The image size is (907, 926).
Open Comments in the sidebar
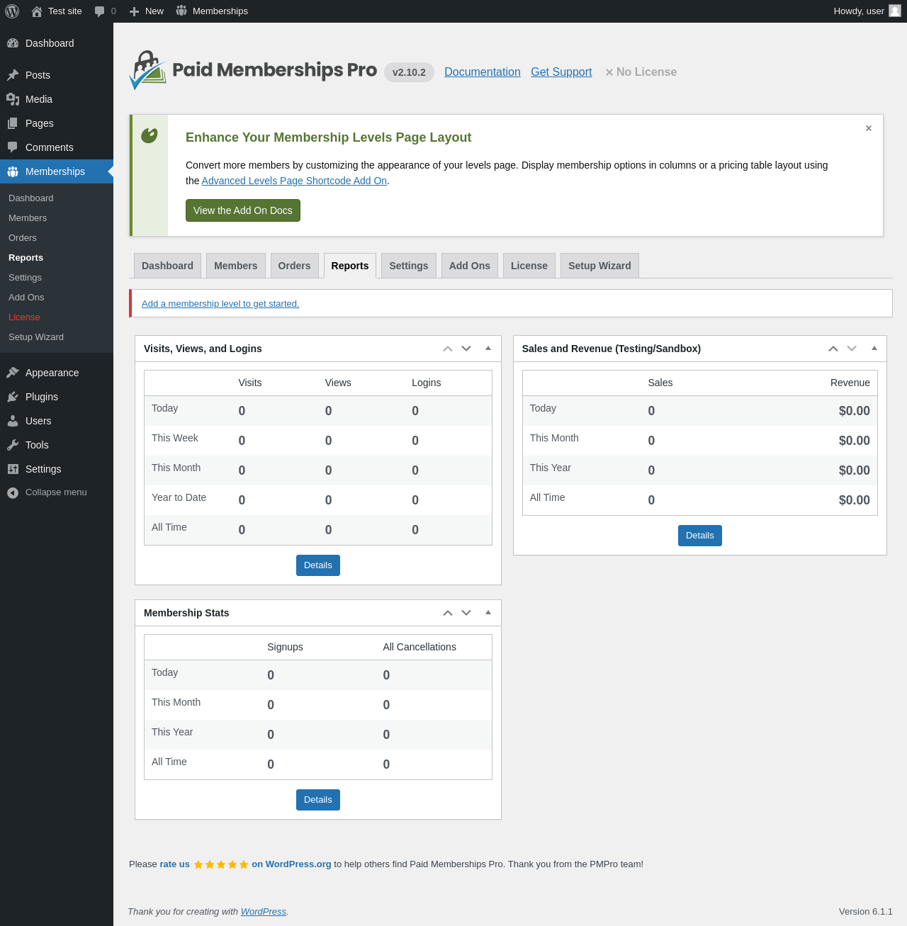57,147
